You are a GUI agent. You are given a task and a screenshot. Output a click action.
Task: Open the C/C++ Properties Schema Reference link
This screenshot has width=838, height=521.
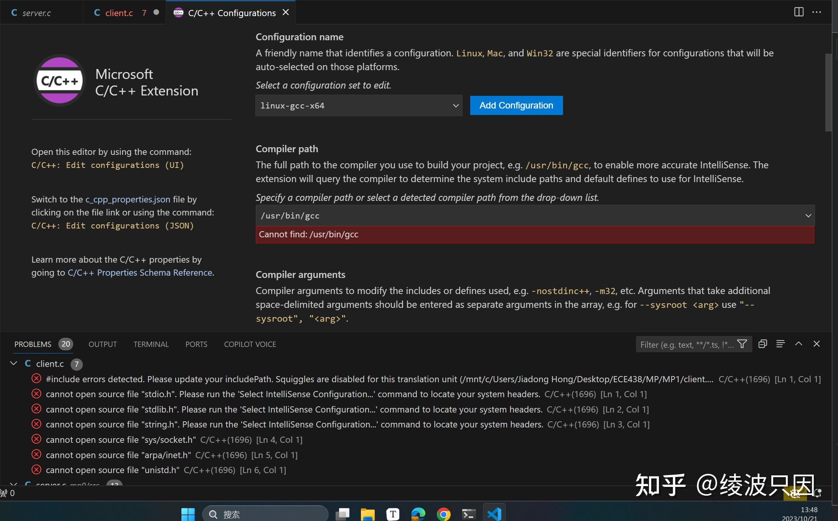point(140,273)
